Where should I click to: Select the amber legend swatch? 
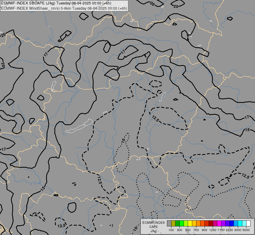[x=194, y=223]
